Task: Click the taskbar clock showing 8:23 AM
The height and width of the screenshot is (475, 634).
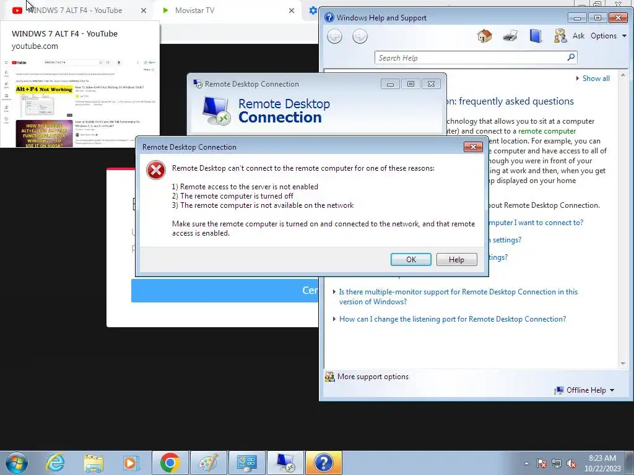Action: pos(602,463)
